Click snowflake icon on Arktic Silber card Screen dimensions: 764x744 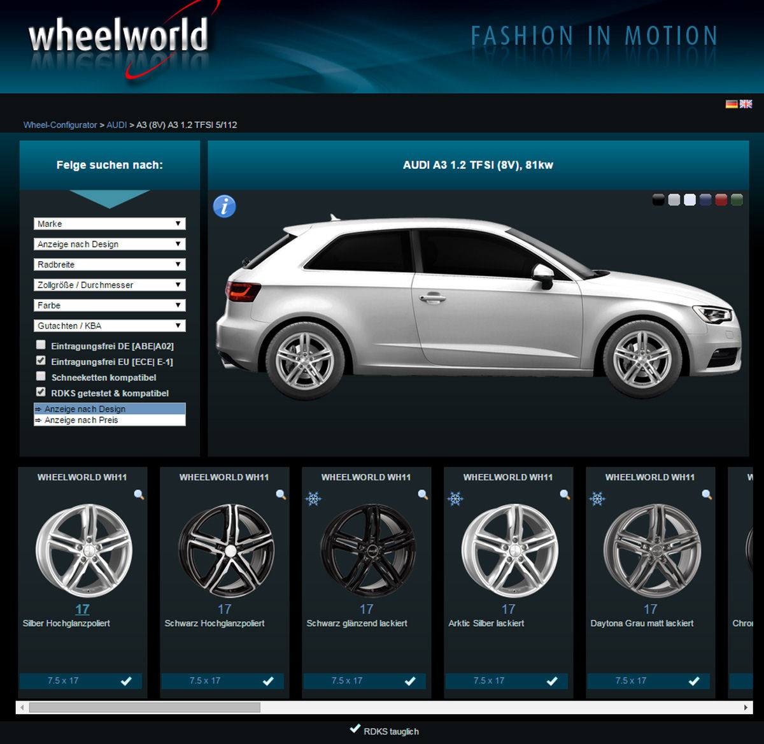pos(455,498)
